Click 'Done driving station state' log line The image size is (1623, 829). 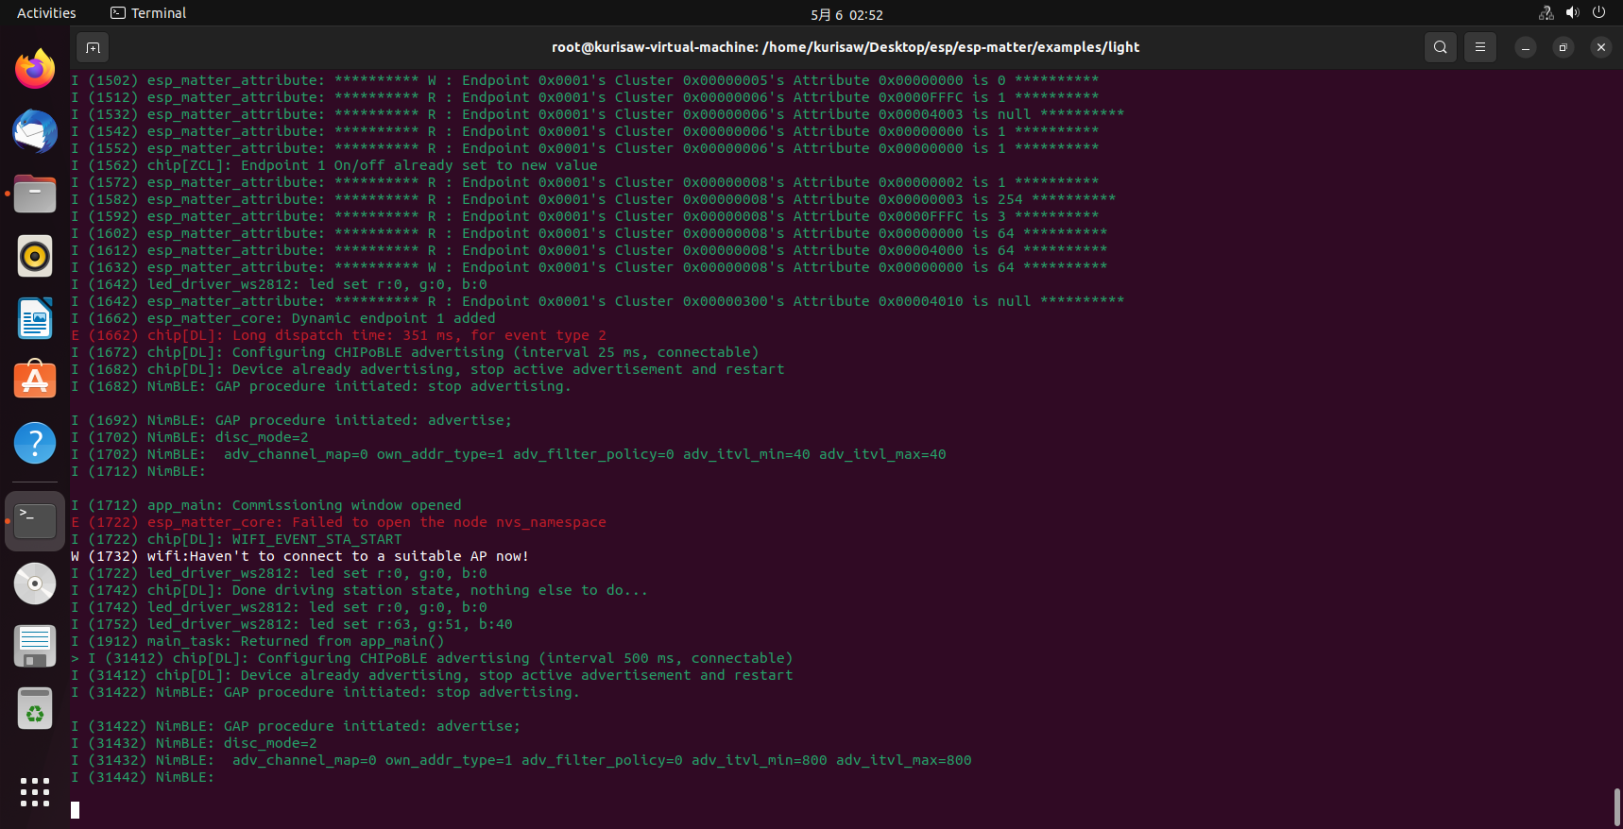(360, 590)
